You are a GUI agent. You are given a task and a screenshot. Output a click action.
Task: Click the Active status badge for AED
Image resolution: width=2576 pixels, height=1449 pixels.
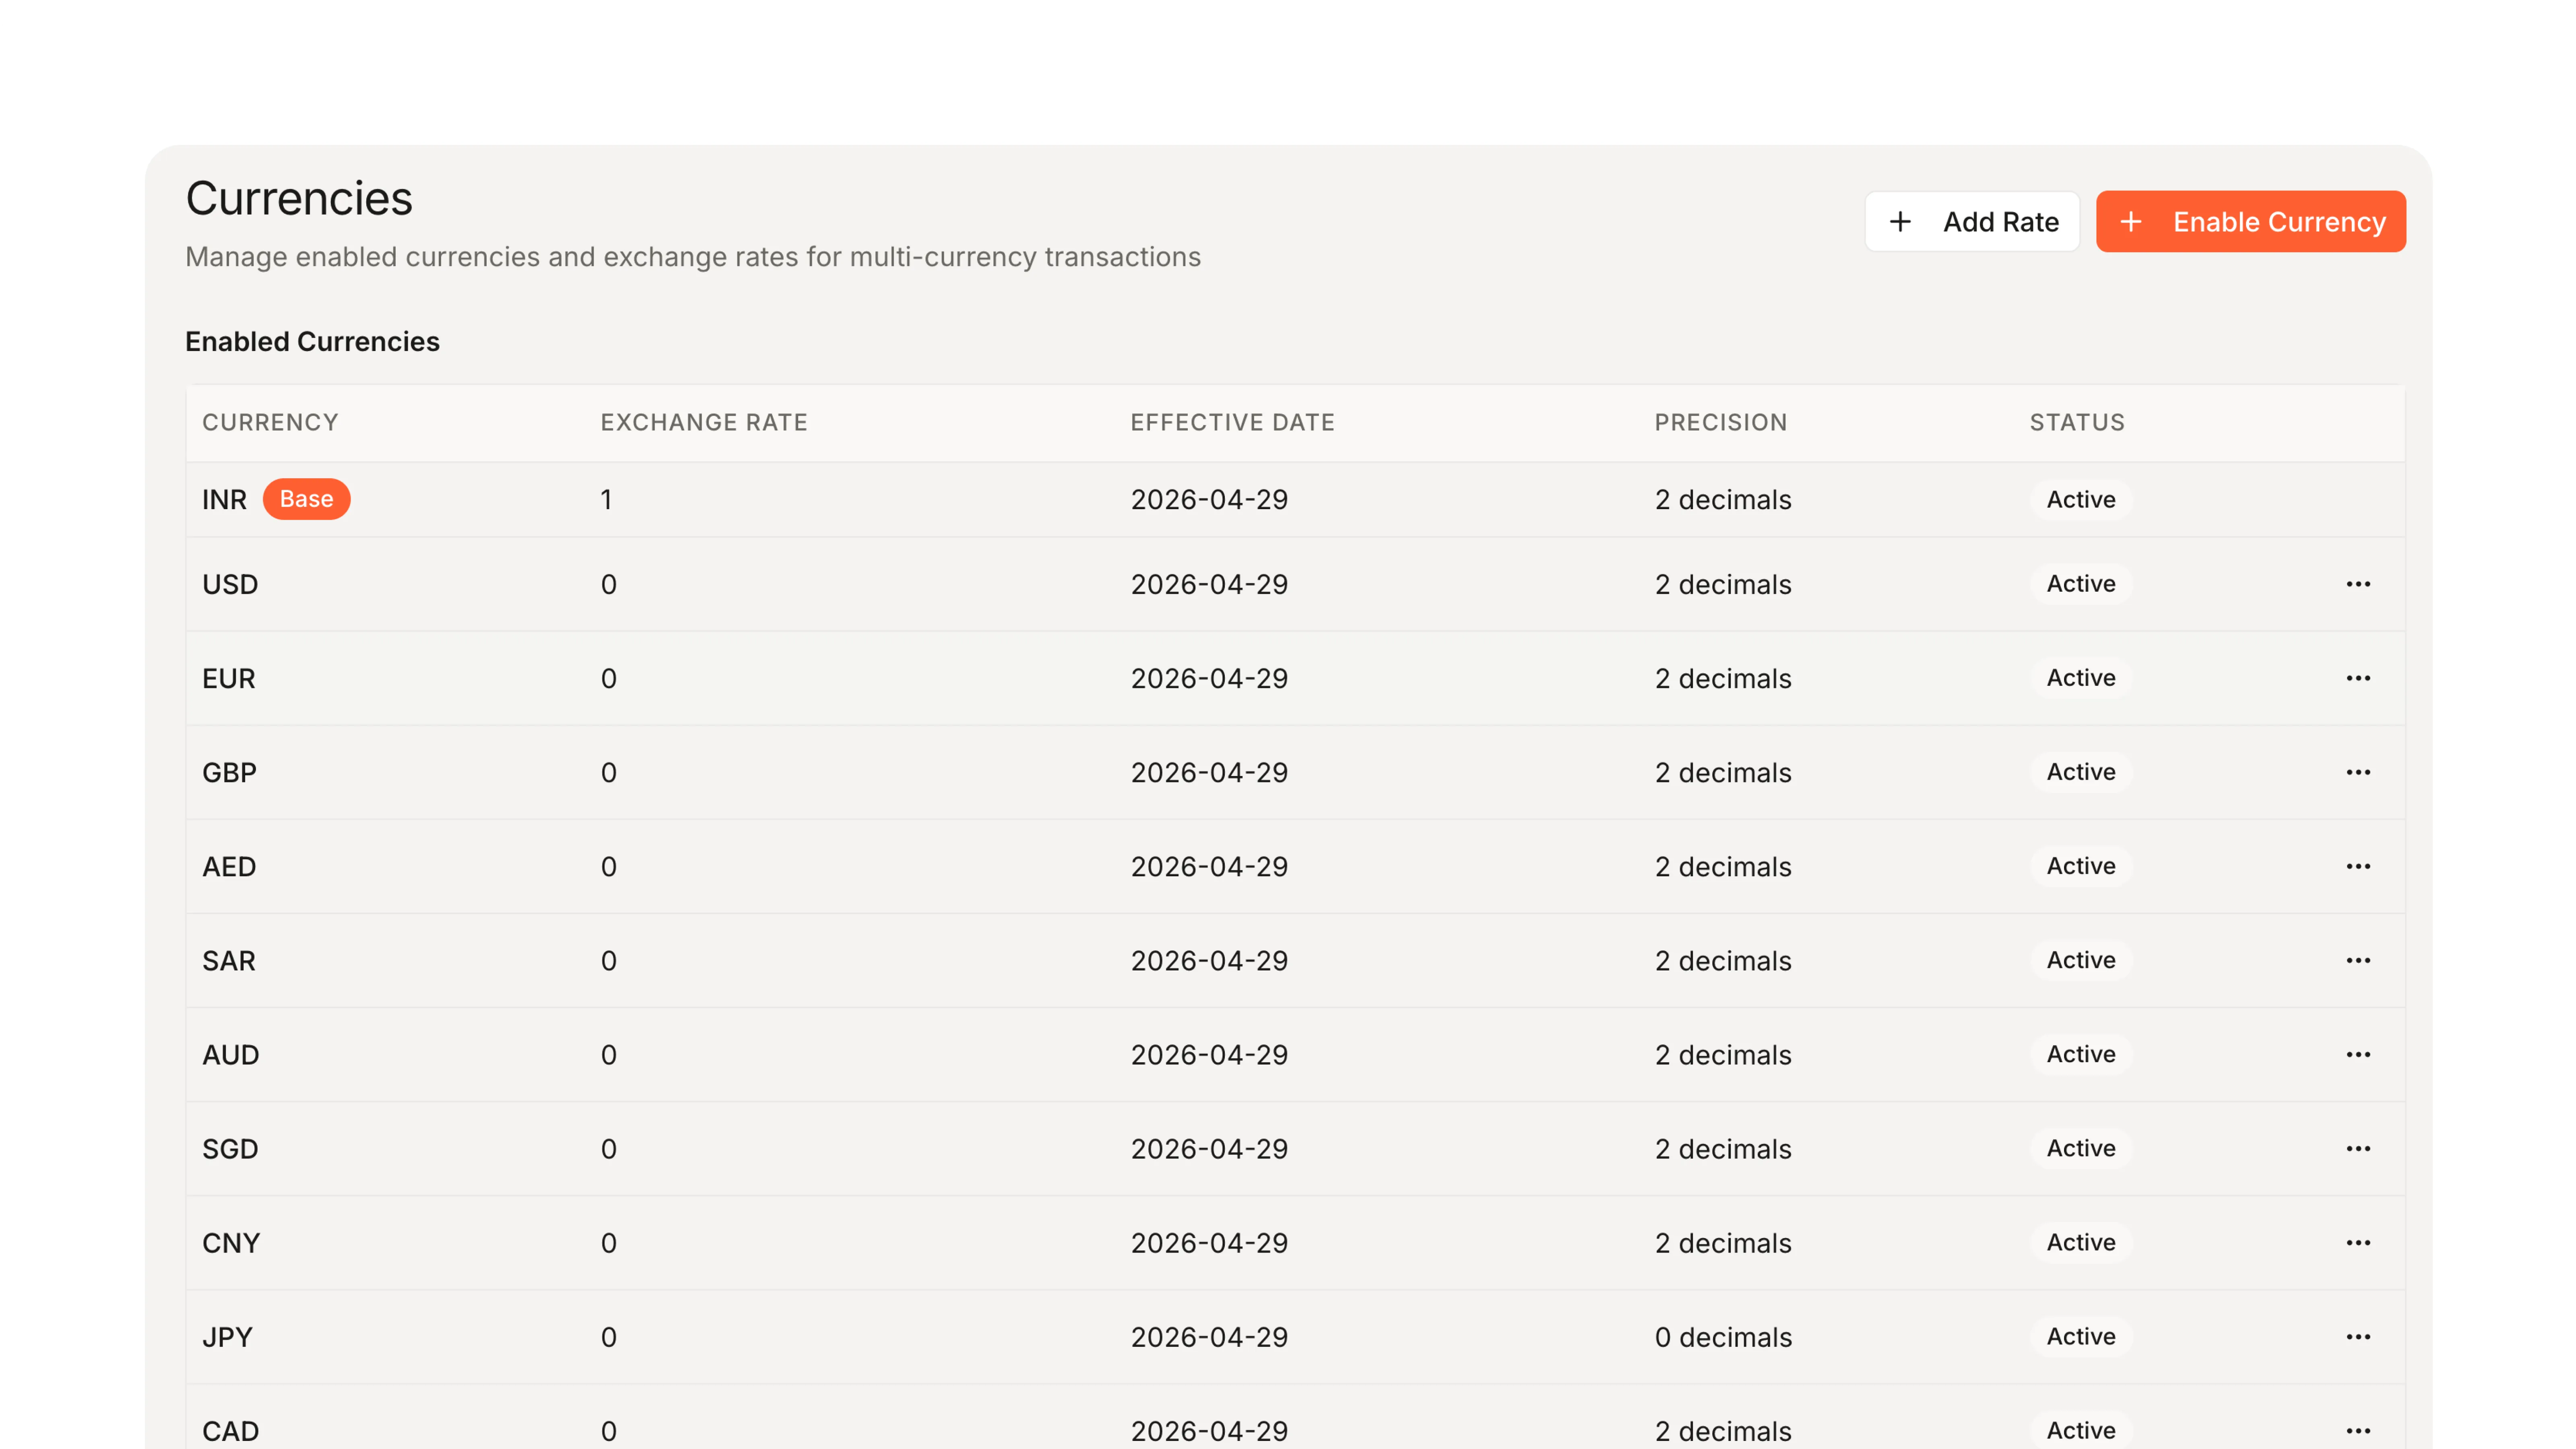(x=2081, y=866)
